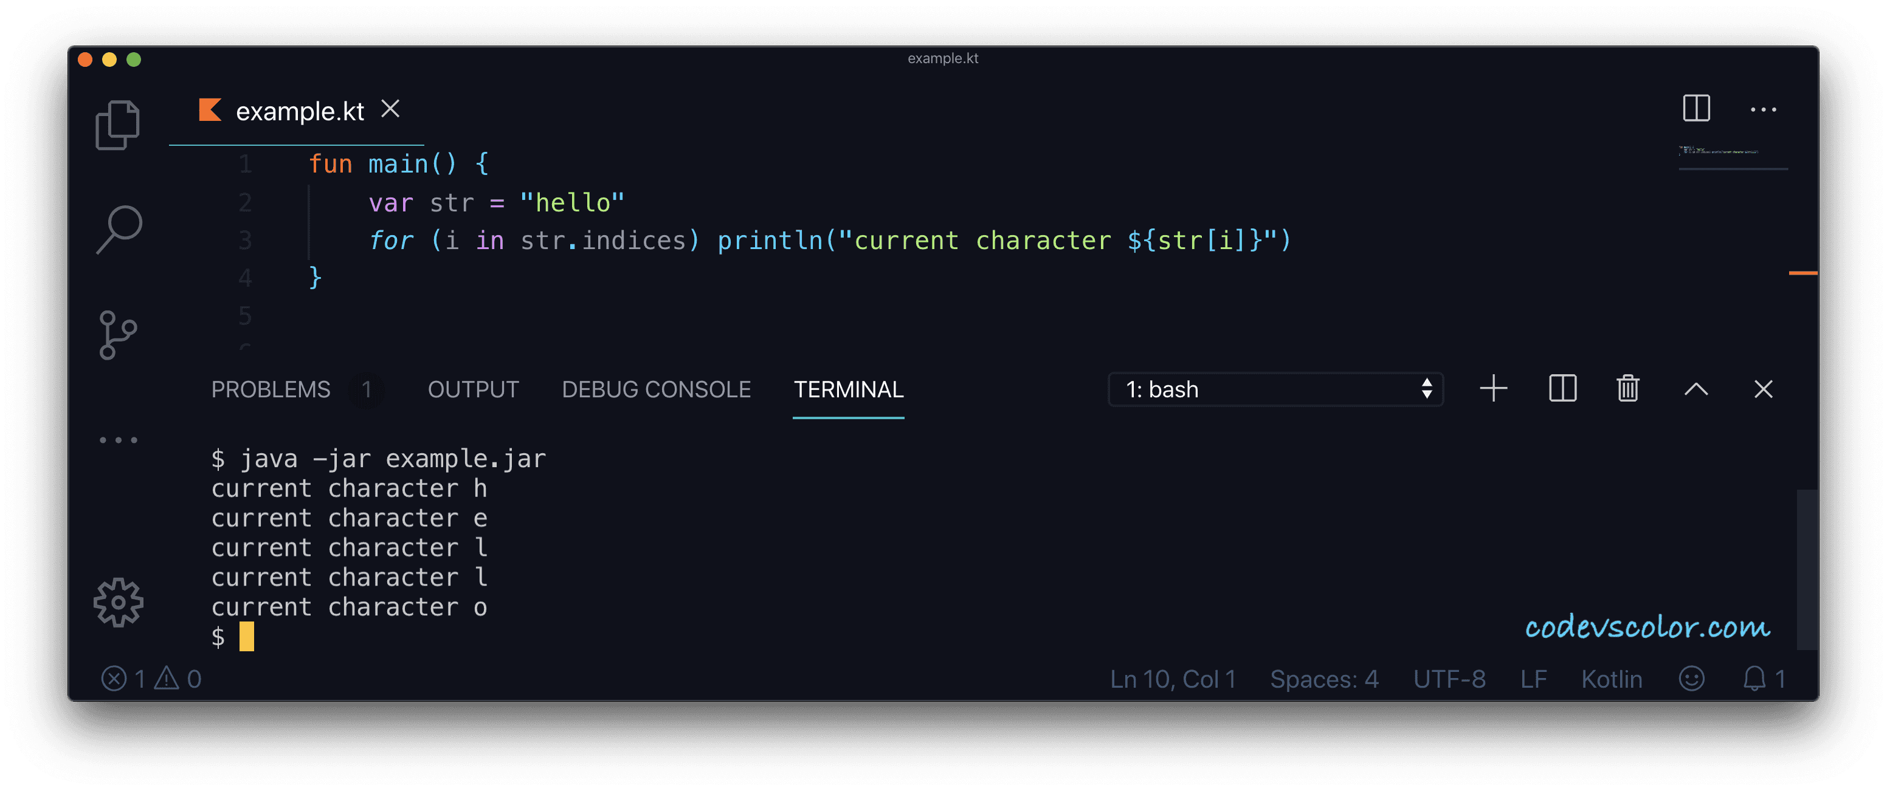1887x791 pixels.
Task: Switch to the DEBUG CONSOLE tab
Action: click(655, 389)
